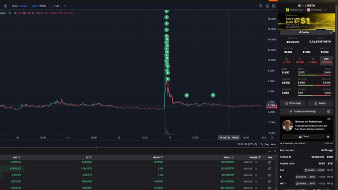Click Hide ad link
Screen dimensions: 338x190
point(329,143)
